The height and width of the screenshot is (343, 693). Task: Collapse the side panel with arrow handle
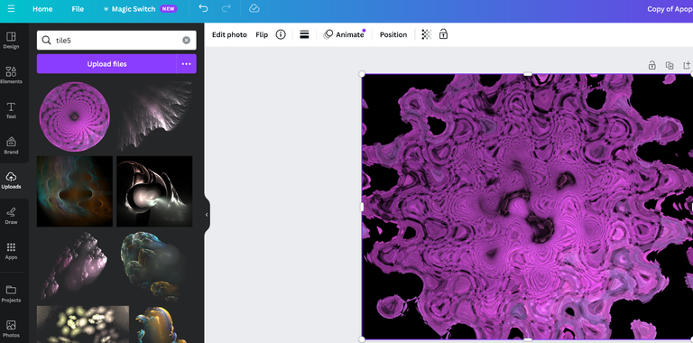click(207, 215)
